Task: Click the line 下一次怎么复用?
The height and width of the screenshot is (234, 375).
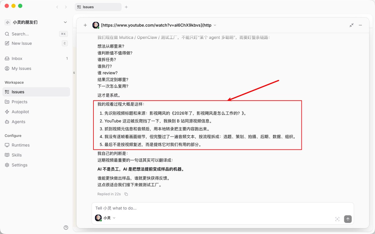Action: tap(113, 86)
